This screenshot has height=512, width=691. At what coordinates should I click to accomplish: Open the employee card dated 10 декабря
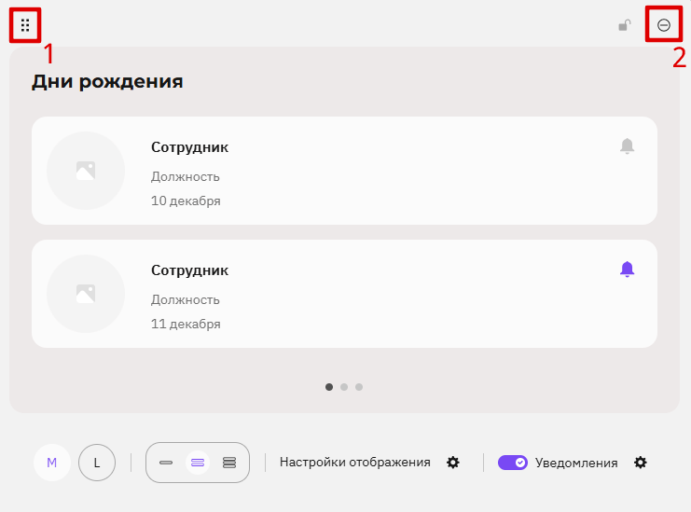345,171
